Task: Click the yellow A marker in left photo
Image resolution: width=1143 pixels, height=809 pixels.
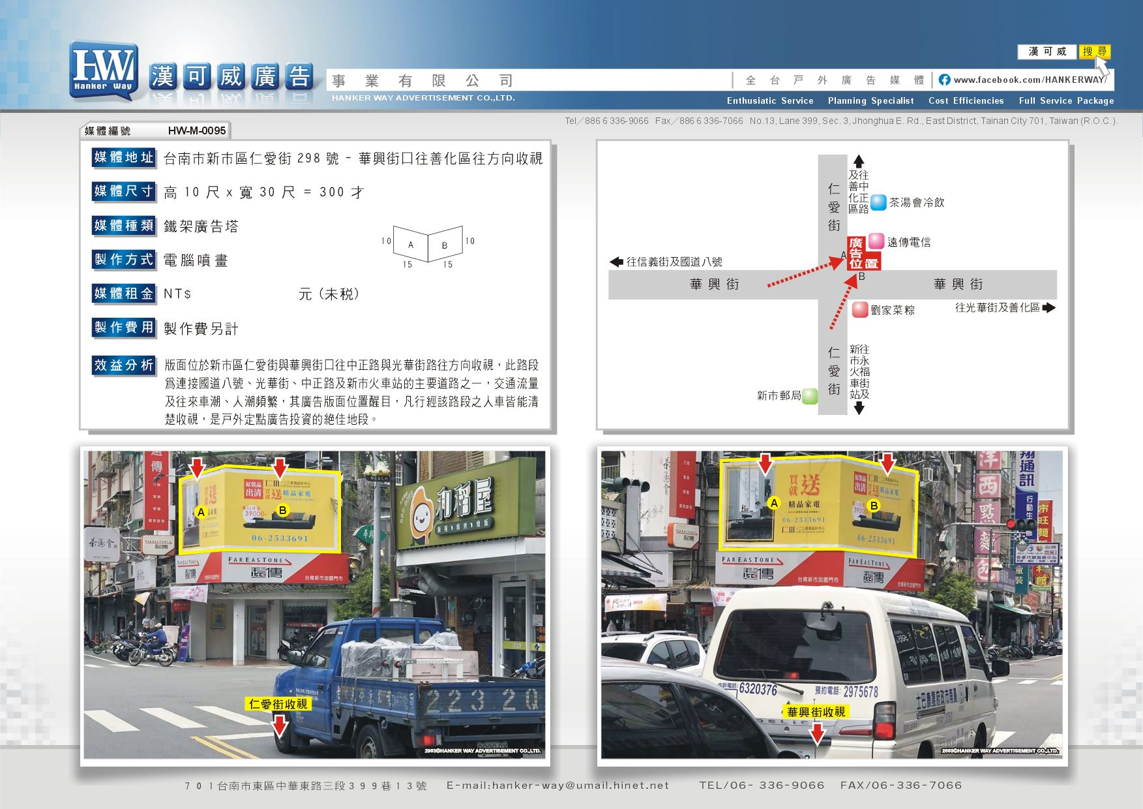Action: coord(201,512)
